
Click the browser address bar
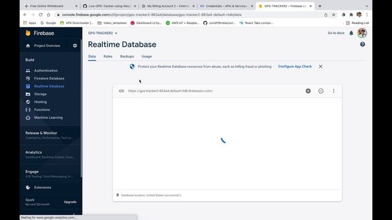190,15
